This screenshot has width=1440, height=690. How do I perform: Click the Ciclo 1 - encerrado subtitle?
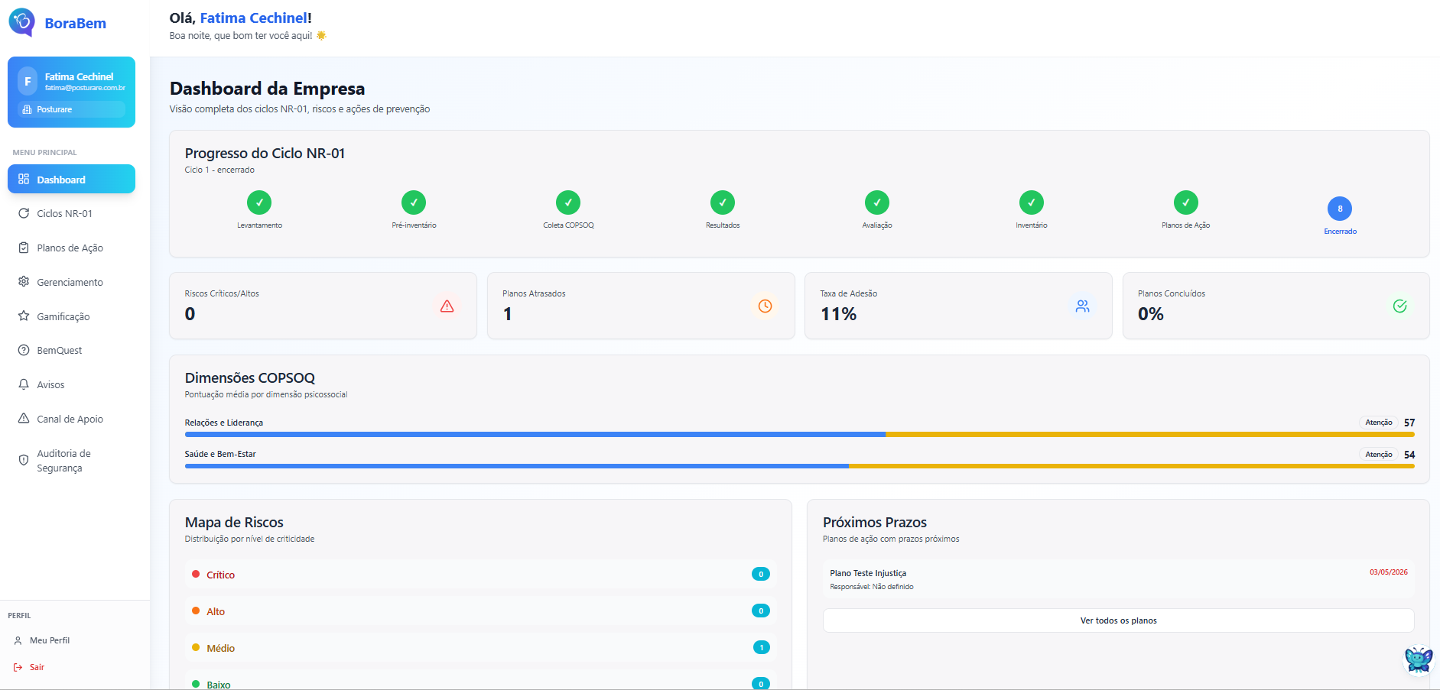pos(219,170)
